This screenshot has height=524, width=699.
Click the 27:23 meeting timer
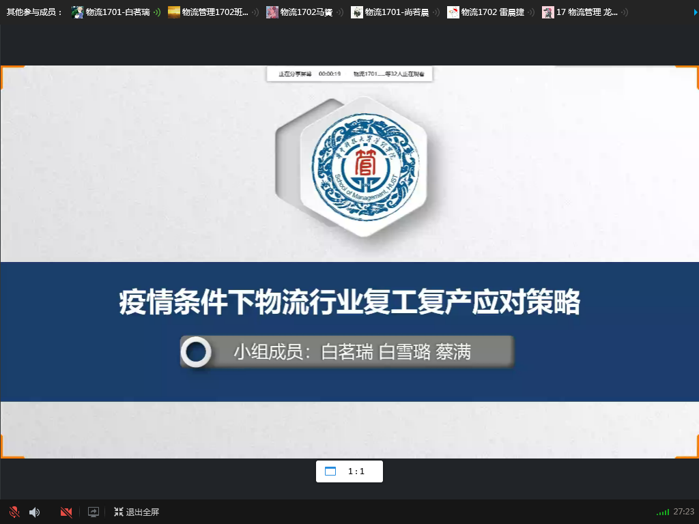[683, 512]
